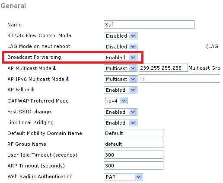Open the Link Local Bridging dropdown

[121, 123]
